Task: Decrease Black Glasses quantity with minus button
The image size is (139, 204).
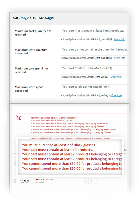Action: [86, 181]
